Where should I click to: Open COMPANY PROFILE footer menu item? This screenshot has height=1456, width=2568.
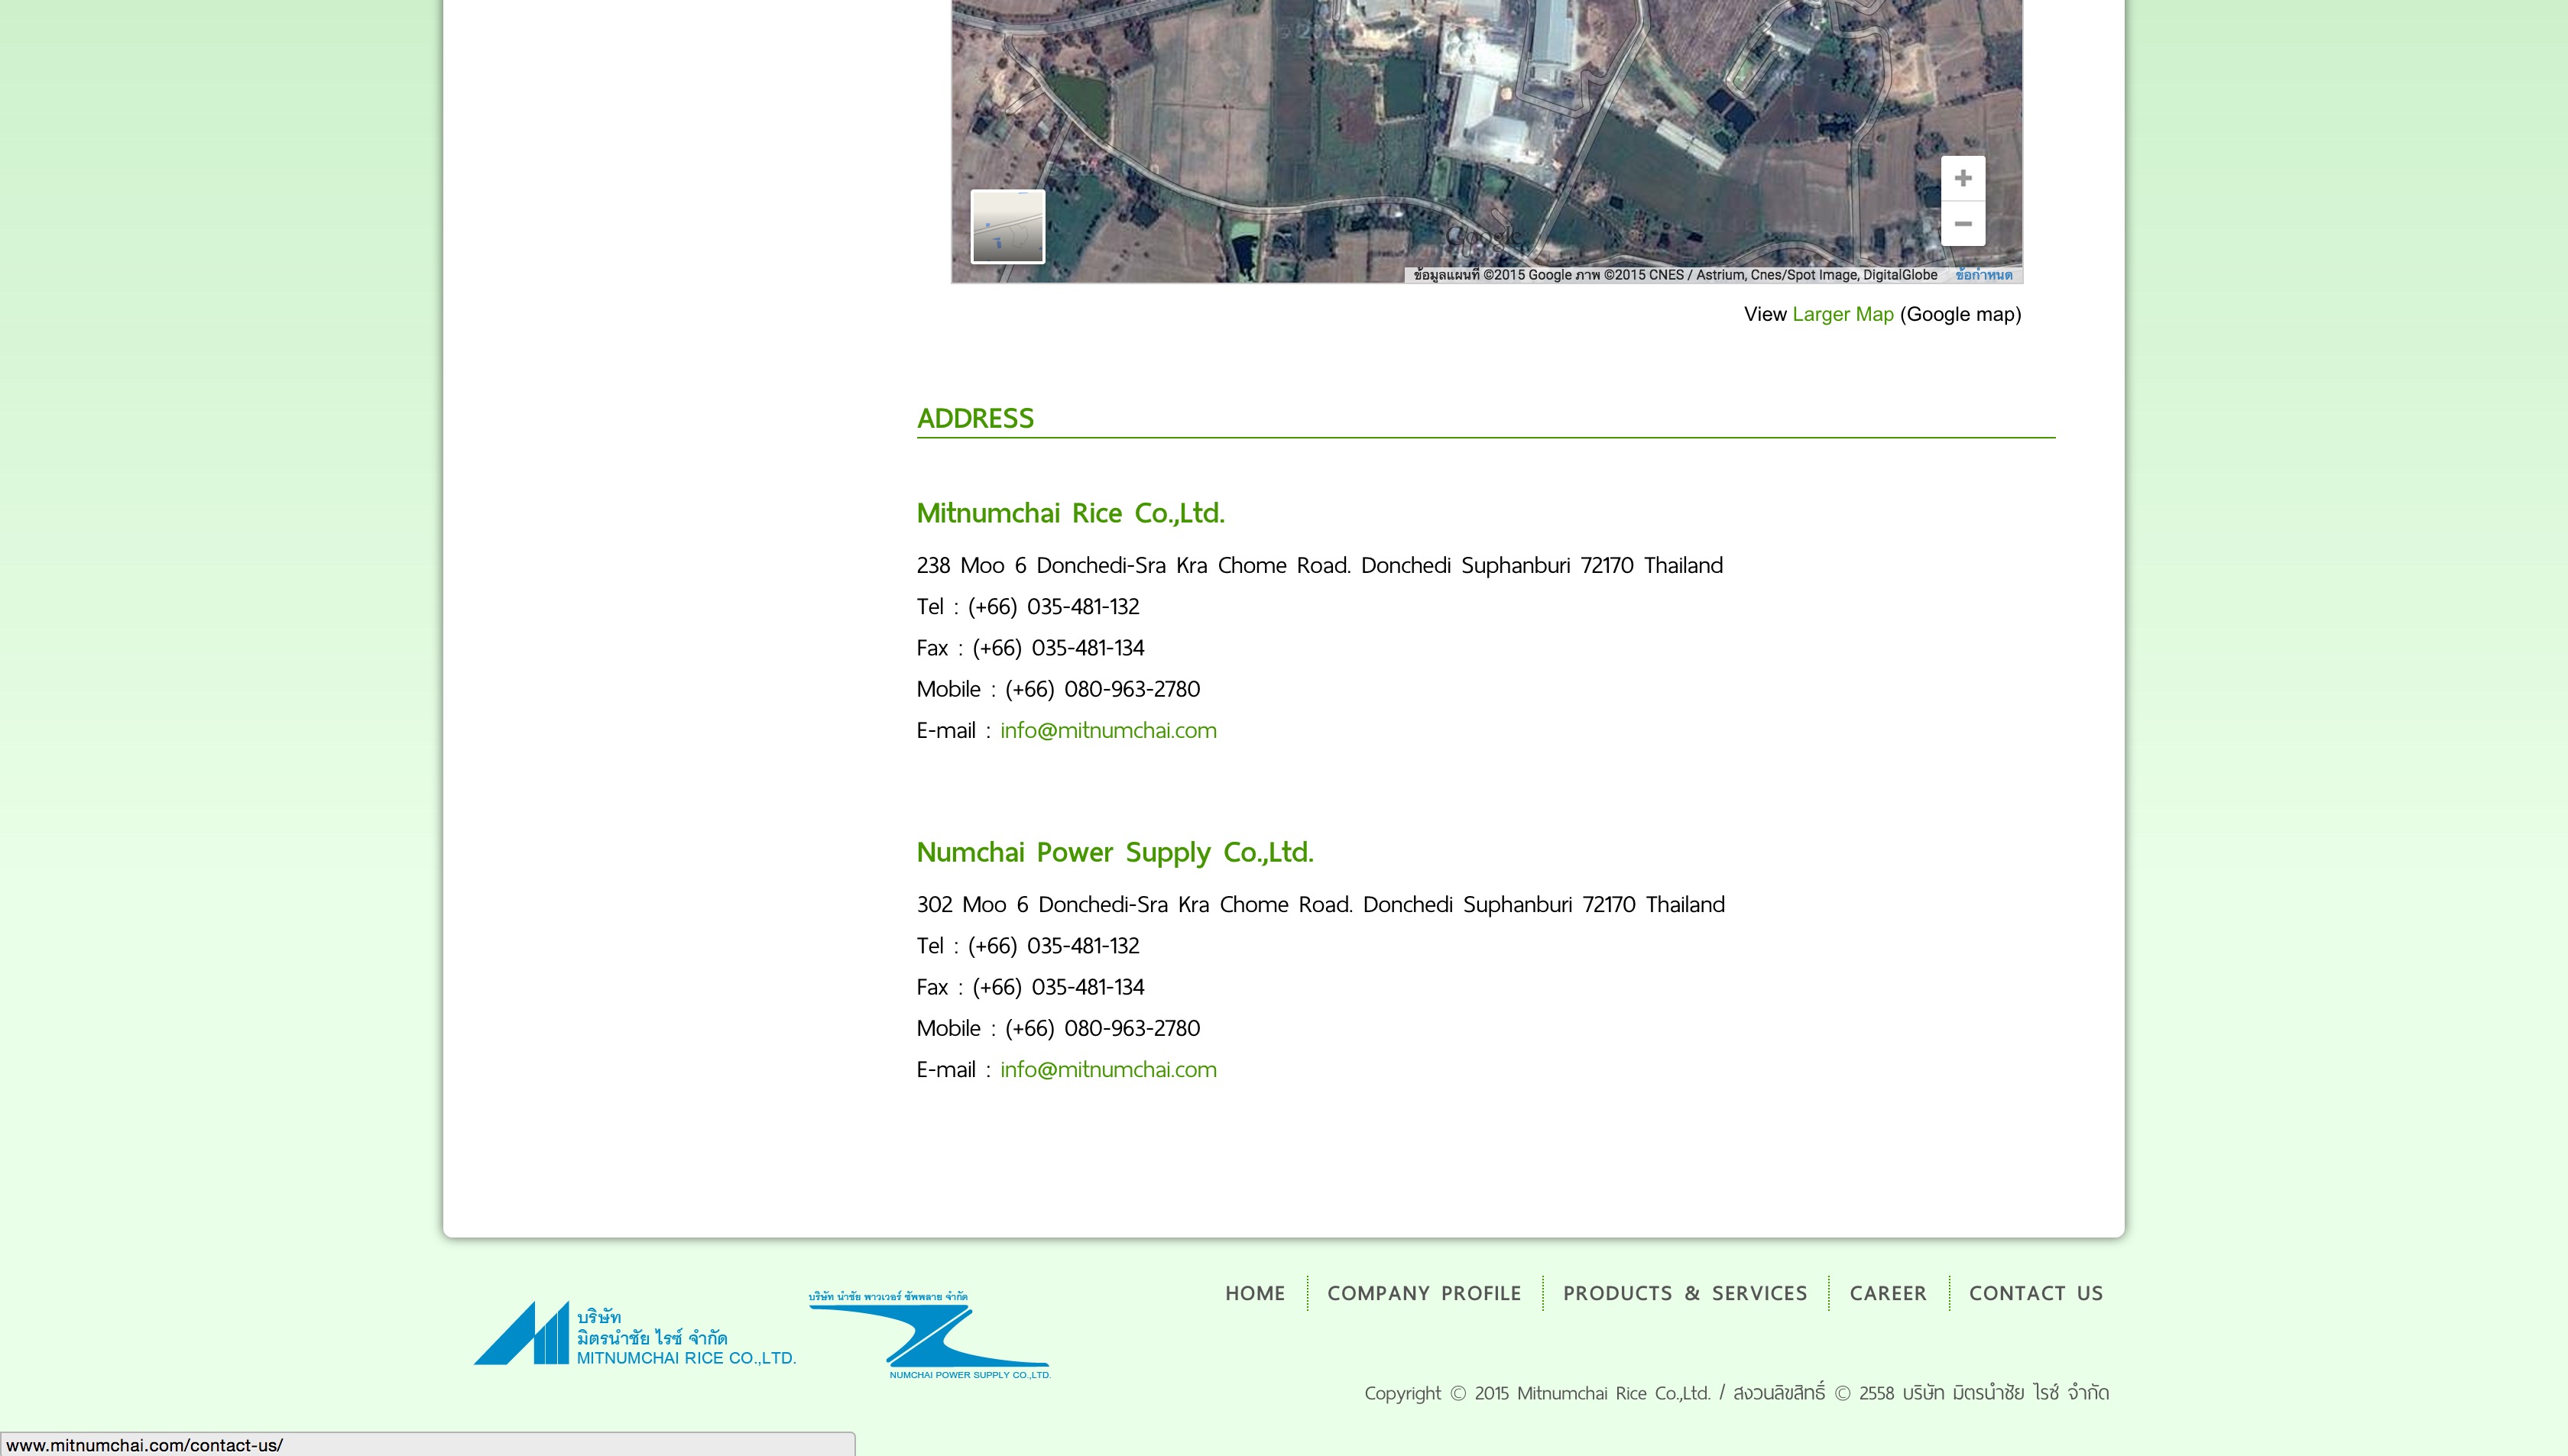pyautogui.click(x=1424, y=1293)
